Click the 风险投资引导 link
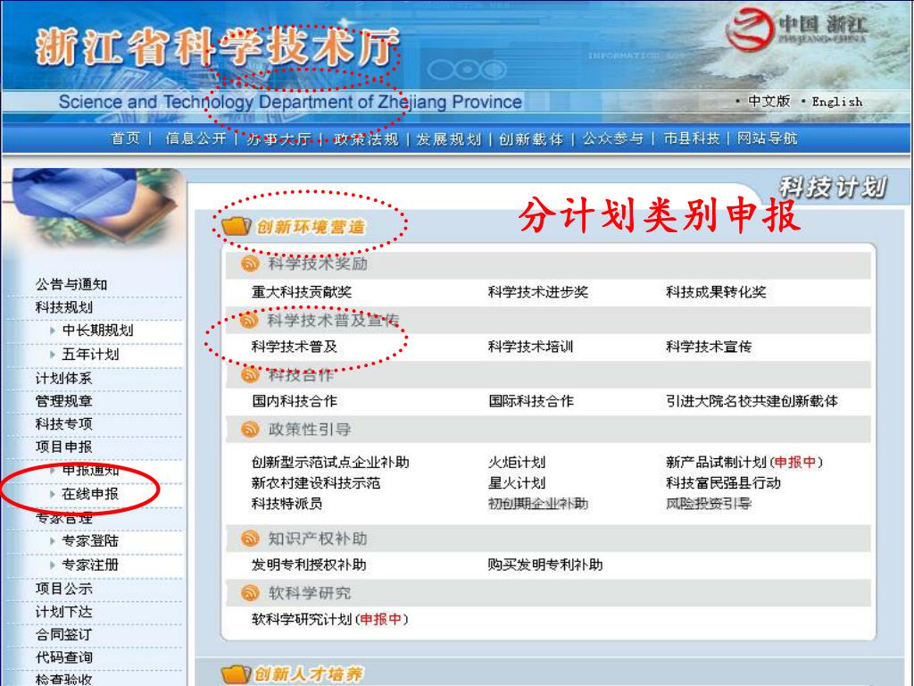 [x=709, y=504]
